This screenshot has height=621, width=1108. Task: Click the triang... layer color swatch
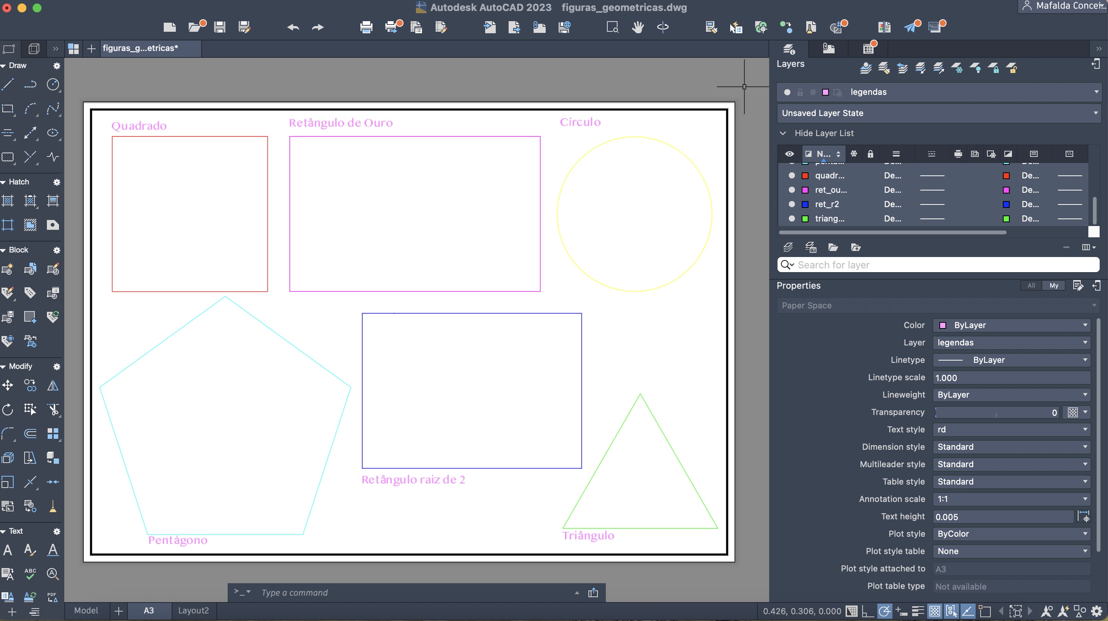(805, 219)
